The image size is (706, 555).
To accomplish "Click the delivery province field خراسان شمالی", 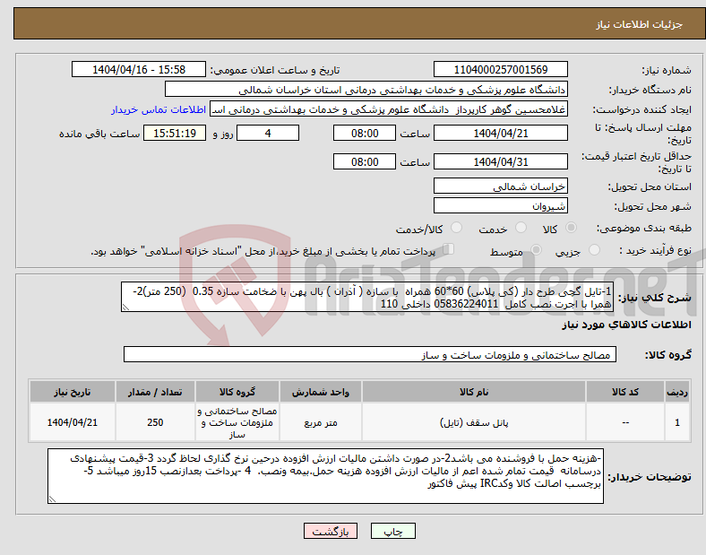I will [500, 186].
